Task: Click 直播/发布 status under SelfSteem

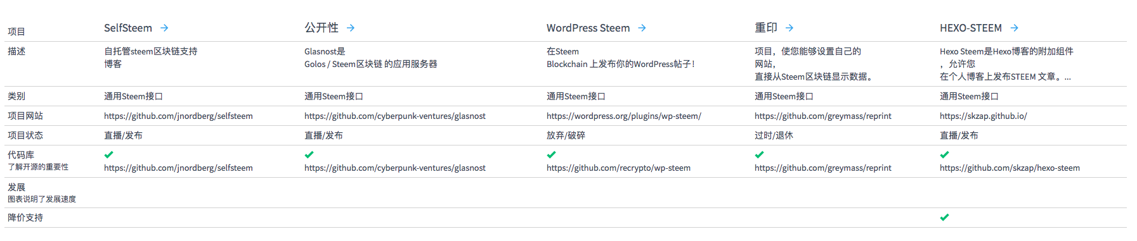Action: tap(123, 135)
